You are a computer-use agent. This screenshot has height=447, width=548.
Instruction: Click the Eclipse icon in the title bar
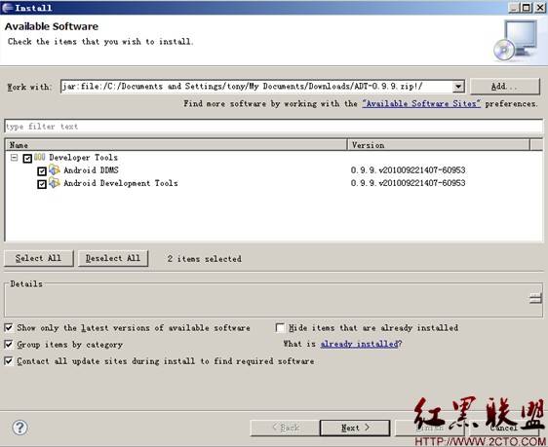pyautogui.click(x=7, y=8)
